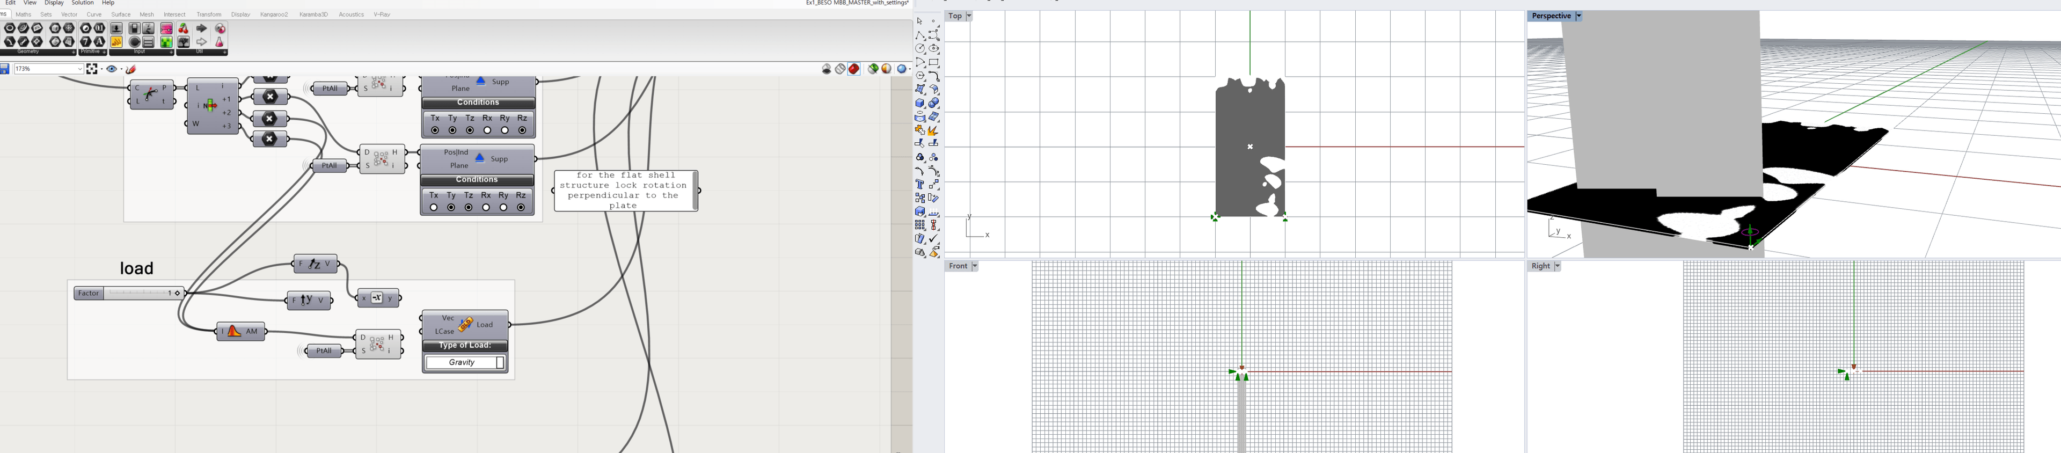The height and width of the screenshot is (453, 2061).
Task: Toggle Ty condition on upper Support component
Action: (453, 130)
